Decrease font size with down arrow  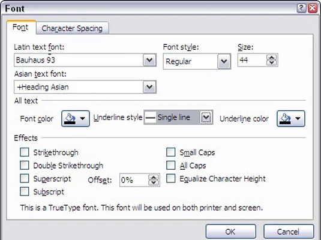(x=272, y=62)
